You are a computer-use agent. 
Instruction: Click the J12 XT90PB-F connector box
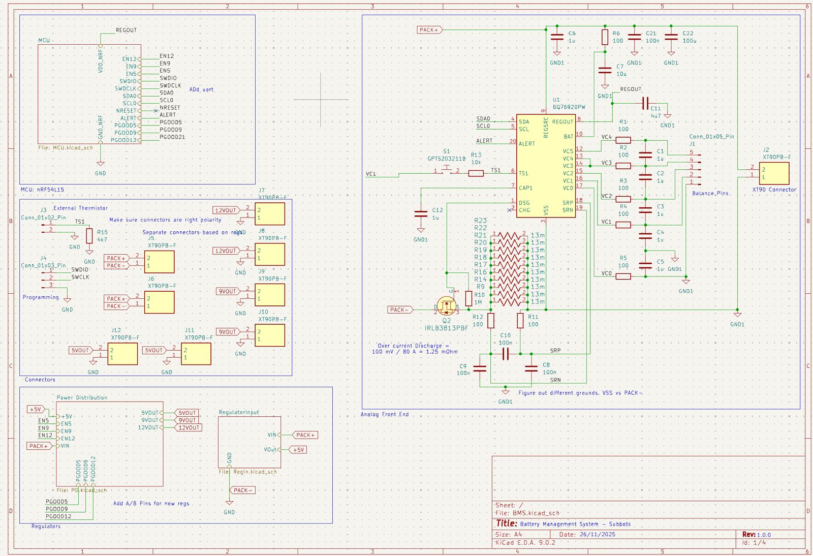[123, 354]
